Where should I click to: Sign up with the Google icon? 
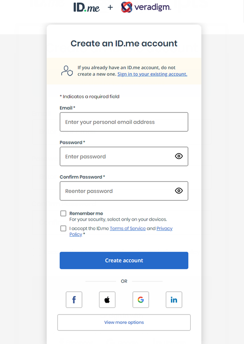pyautogui.click(x=141, y=300)
